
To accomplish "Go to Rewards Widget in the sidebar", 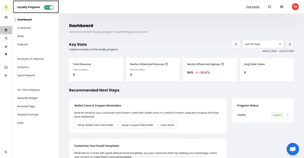I will (x=27, y=98).
